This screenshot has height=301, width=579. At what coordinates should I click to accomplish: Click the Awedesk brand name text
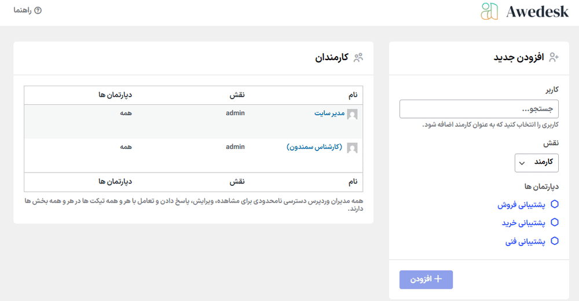[537, 12]
